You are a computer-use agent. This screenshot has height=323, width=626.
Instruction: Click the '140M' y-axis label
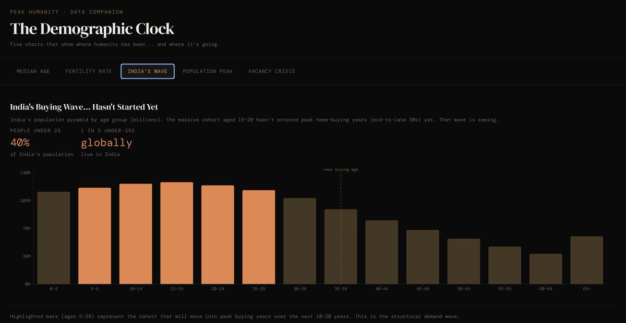pos(25,172)
